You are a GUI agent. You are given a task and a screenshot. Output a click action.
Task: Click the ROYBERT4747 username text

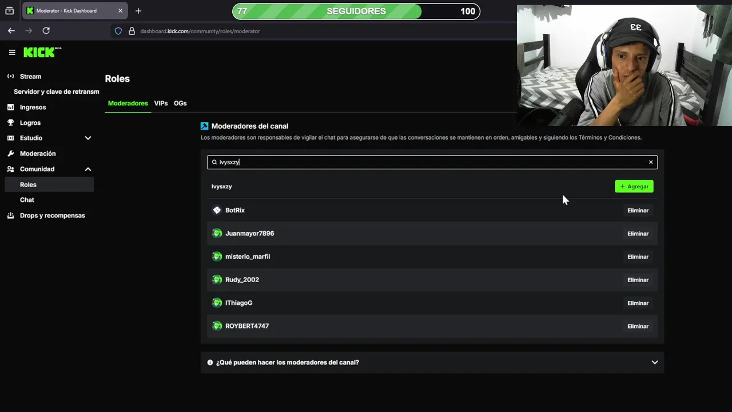click(247, 326)
